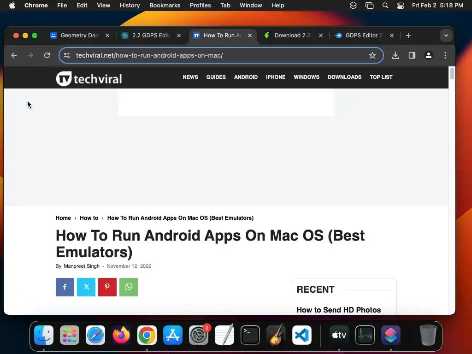Open the Chrome profile avatar
The image size is (472, 354).
[428, 55]
